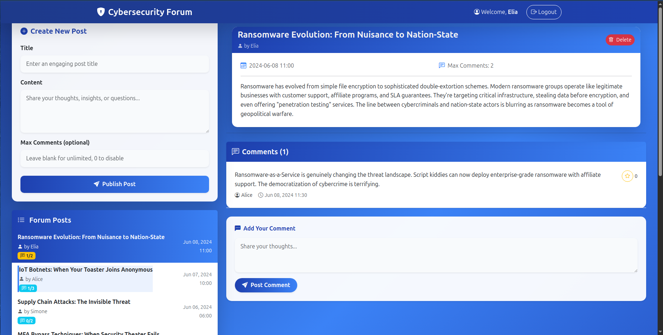Delete the Ransomware Evolution post
Screen dimensions: 663x335
point(620,40)
